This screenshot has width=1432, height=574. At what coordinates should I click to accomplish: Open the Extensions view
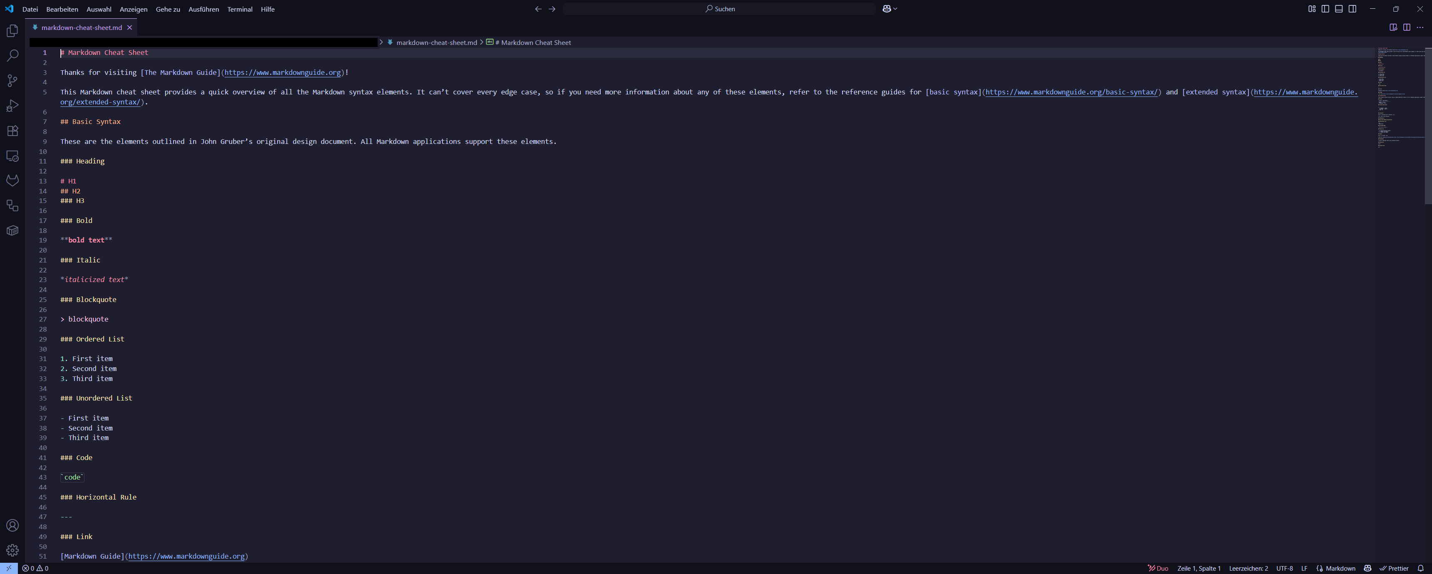pos(12,131)
